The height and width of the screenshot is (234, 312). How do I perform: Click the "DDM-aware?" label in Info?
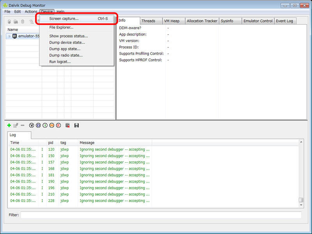tap(130, 28)
